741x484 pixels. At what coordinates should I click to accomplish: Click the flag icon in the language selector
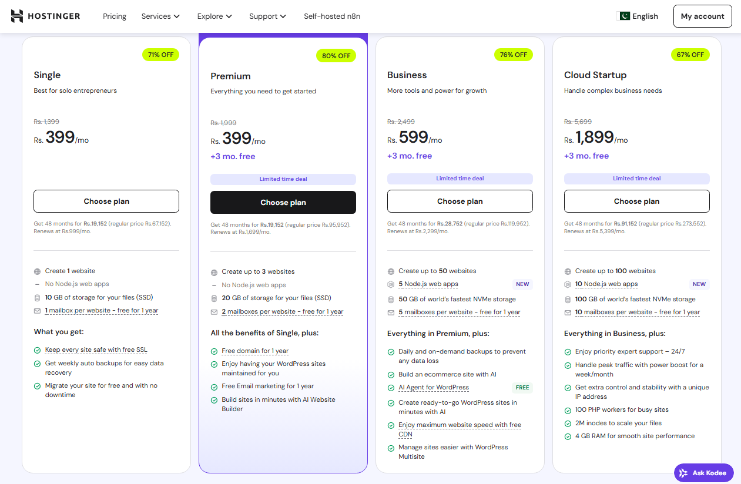pos(622,16)
